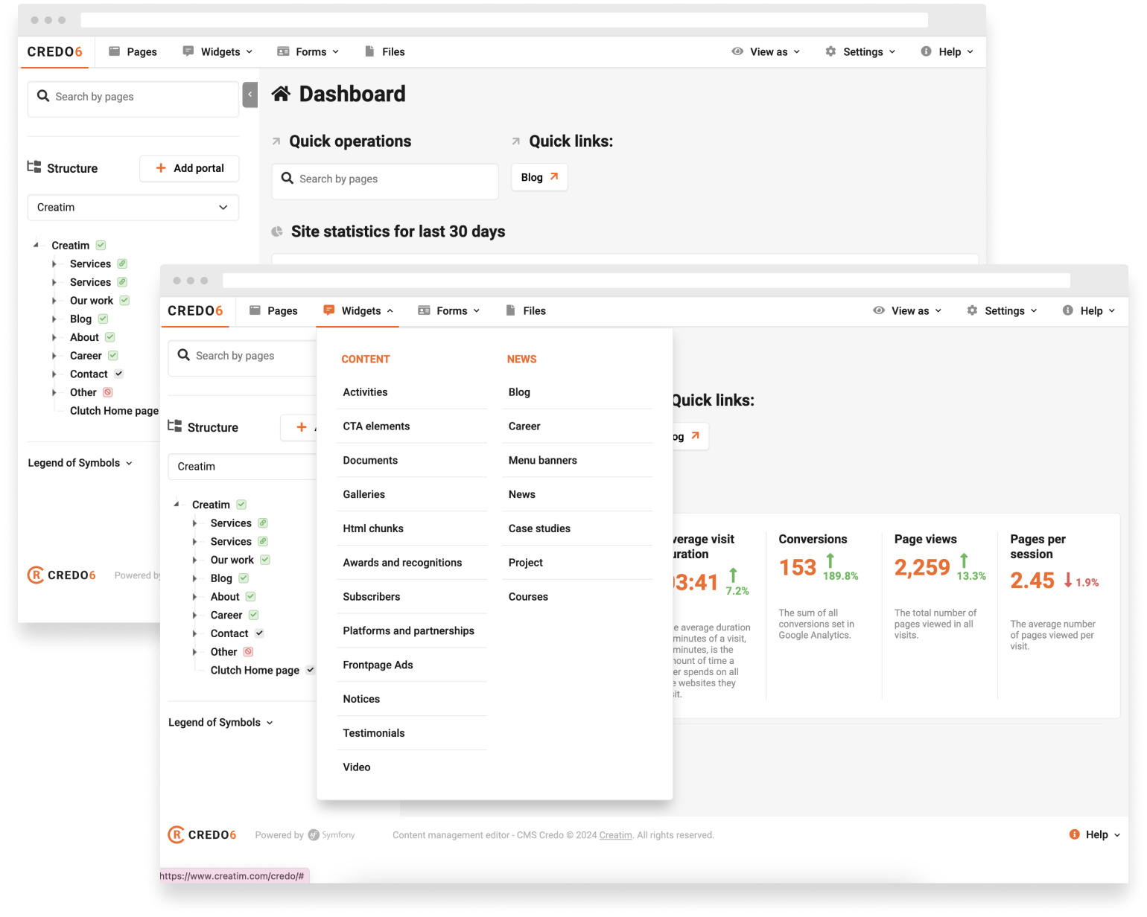Click Symfony logo in front window footer
The image size is (1147, 917).
click(x=331, y=835)
